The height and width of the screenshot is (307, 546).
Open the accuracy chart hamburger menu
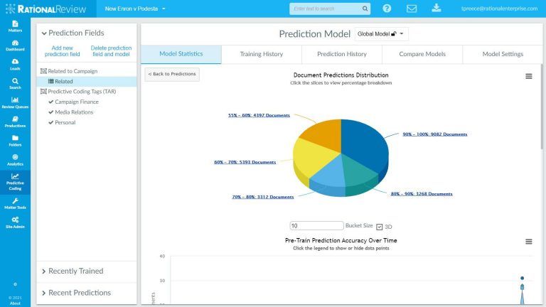coord(529,242)
